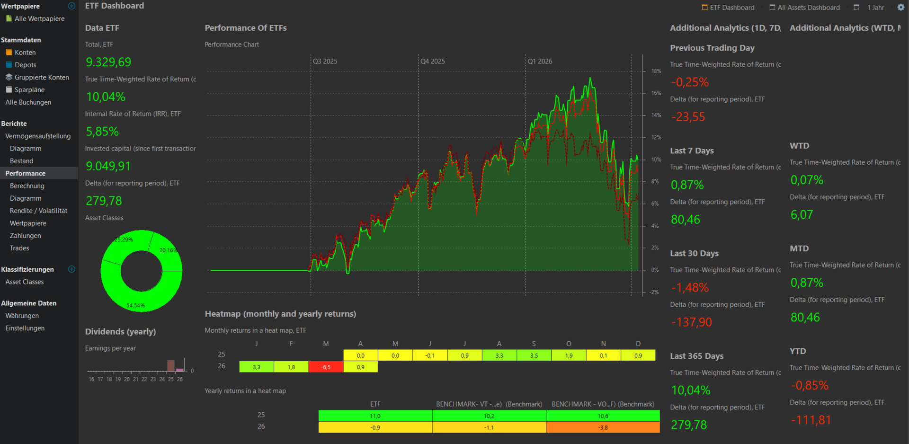Image resolution: width=909 pixels, height=444 pixels.
Task: Click the new dashboard icon beside 1 Jahr
Action: 856,8
